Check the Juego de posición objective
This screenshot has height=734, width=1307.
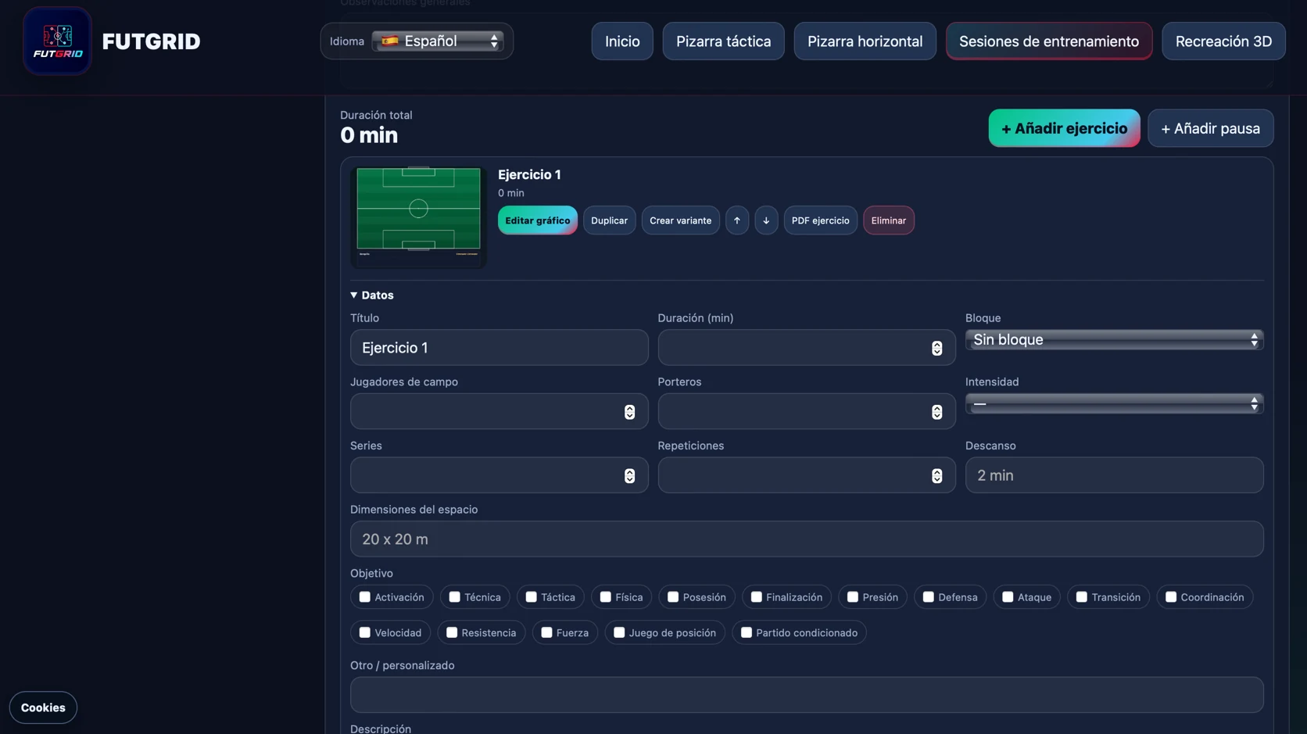tap(618, 632)
